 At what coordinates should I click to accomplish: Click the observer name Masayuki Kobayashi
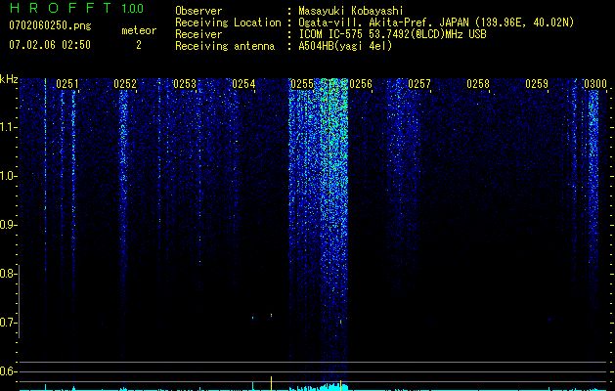pos(351,11)
